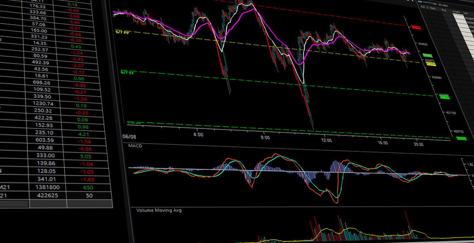Click the yellow 422400 price tag
Viewport: 474px width, 243px height.
tap(430, 64)
